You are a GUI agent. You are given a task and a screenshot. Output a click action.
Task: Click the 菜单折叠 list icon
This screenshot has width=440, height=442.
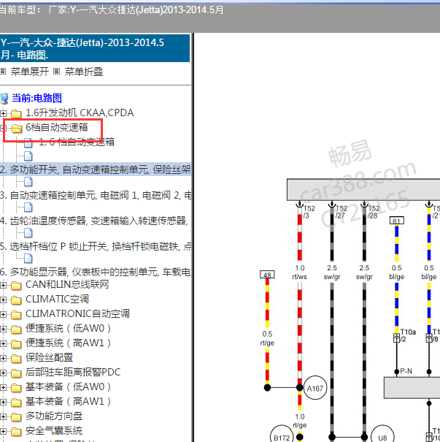[57, 72]
